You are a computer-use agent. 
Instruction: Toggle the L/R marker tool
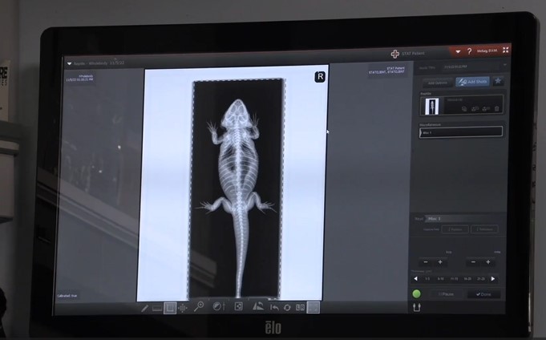[300, 307]
